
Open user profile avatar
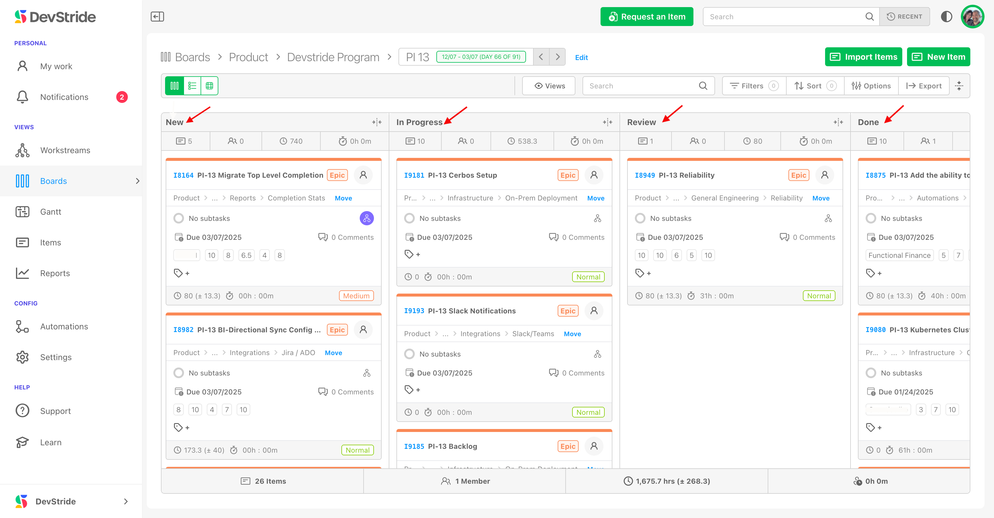pos(972,17)
